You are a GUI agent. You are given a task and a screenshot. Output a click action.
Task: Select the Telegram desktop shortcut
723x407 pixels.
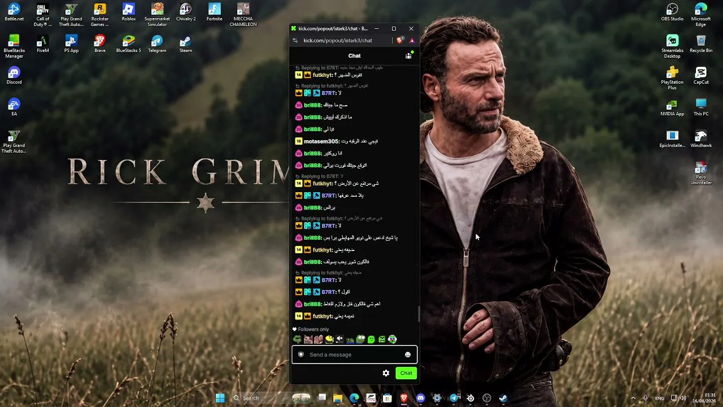[157, 45]
